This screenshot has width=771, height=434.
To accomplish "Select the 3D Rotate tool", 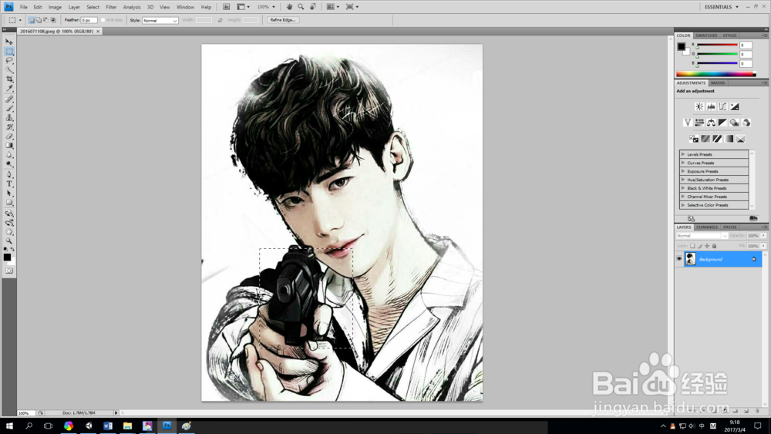I will (x=8, y=214).
